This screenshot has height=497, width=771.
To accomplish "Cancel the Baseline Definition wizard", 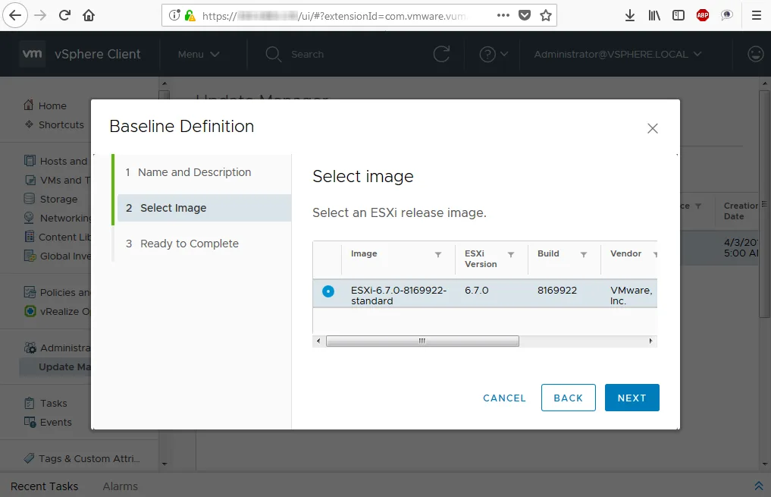I will 504,398.
